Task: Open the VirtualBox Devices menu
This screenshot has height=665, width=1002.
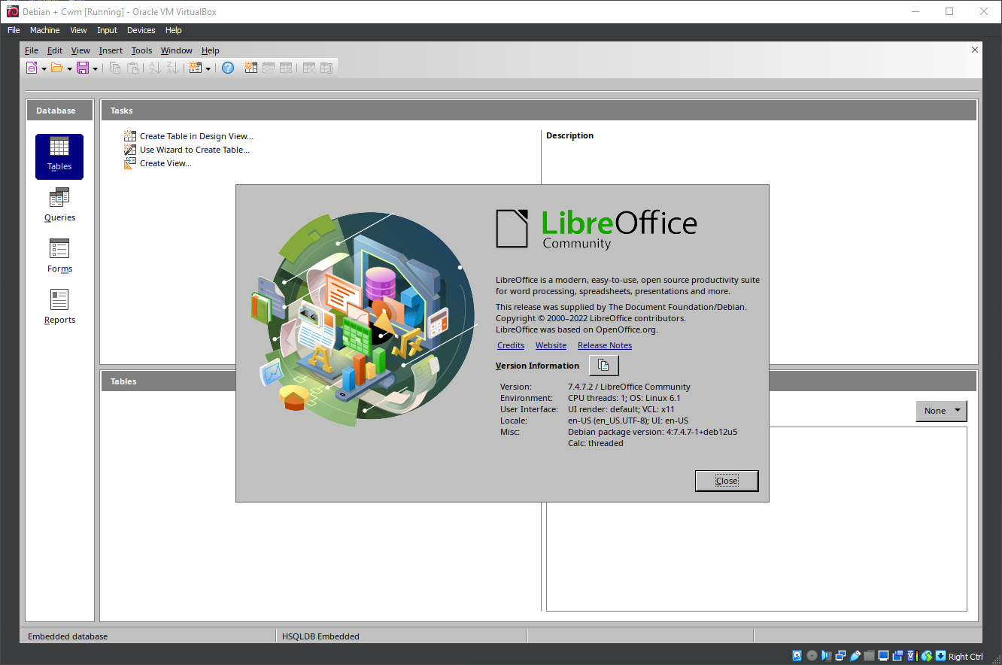Action: (141, 30)
